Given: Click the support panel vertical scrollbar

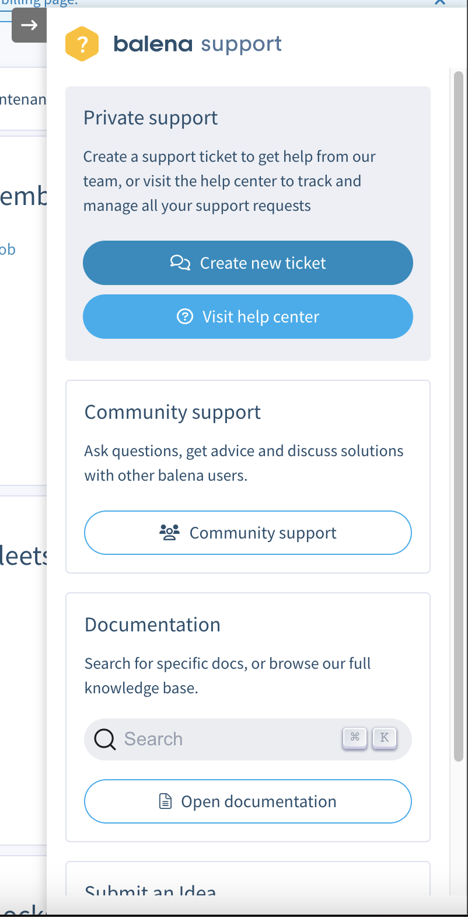Looking at the screenshot, I should [459, 409].
